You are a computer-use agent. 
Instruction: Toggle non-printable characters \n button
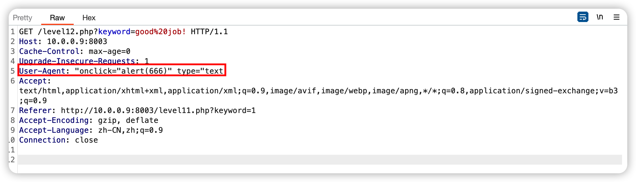[x=600, y=17]
